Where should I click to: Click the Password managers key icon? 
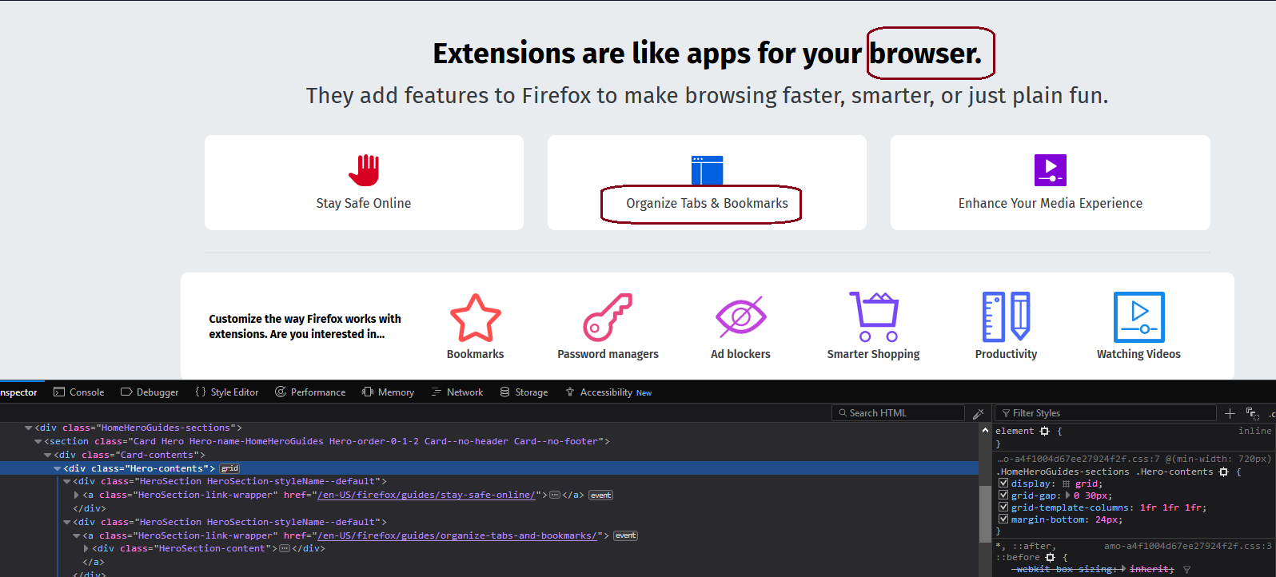click(608, 317)
